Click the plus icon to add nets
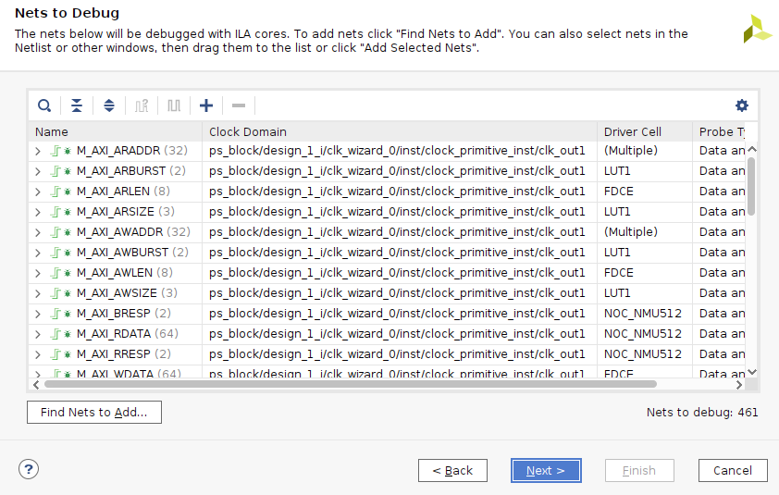This screenshot has width=779, height=495. coord(206,105)
